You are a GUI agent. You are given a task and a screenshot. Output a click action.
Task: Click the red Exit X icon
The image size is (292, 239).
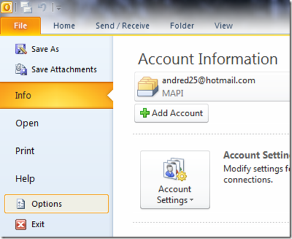click(x=21, y=224)
